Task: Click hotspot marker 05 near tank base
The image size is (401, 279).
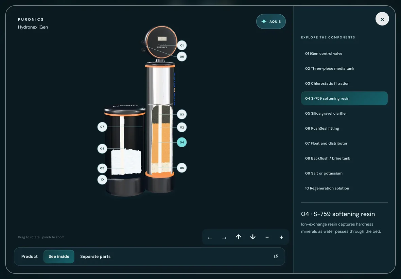Action: click(182, 168)
